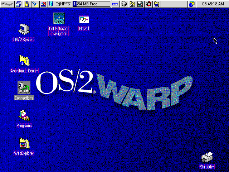Click the C:(HPFS) free space bar

pos(92,4)
